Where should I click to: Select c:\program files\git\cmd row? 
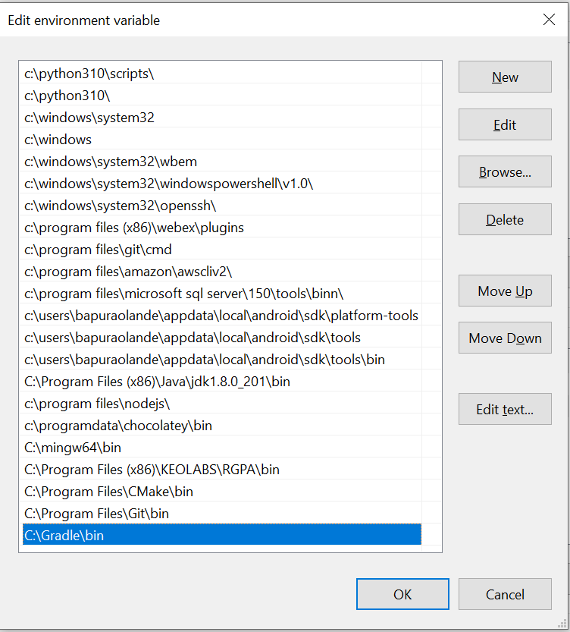click(x=222, y=250)
